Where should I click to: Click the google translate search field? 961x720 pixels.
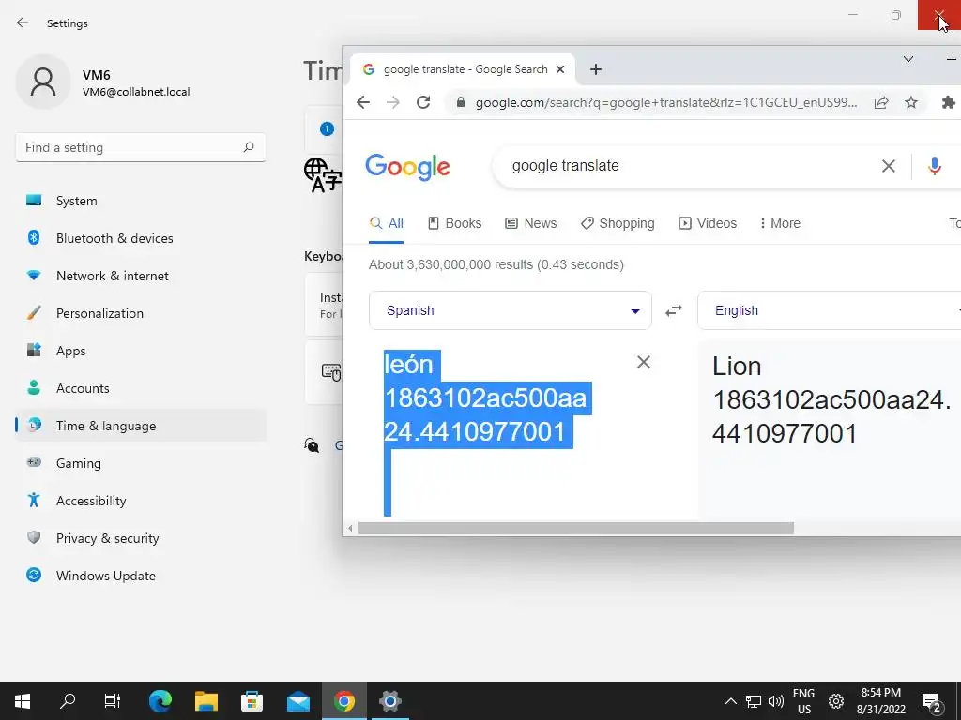[x=686, y=165]
